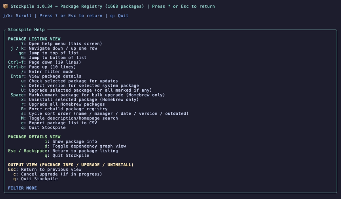
Task: Select the "Cycle sort order" help line
Action: (x=105, y=113)
